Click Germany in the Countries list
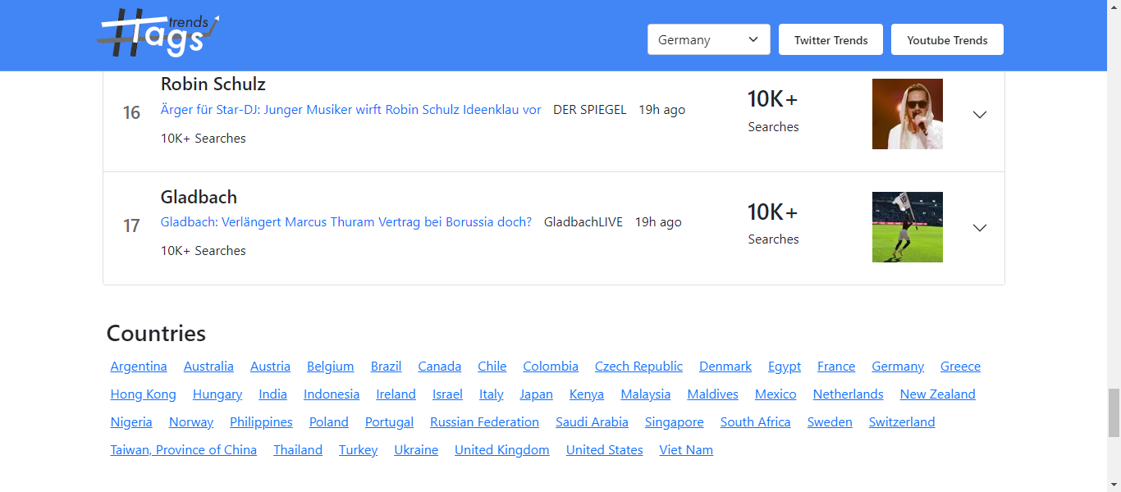The width and height of the screenshot is (1121, 492). (898, 367)
